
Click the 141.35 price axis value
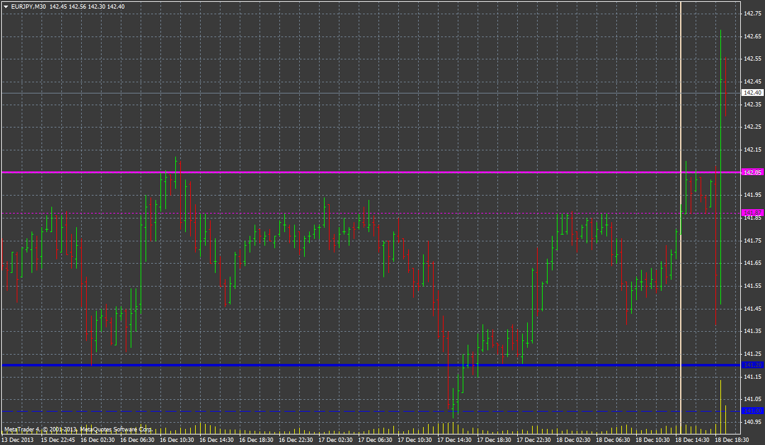click(753, 331)
